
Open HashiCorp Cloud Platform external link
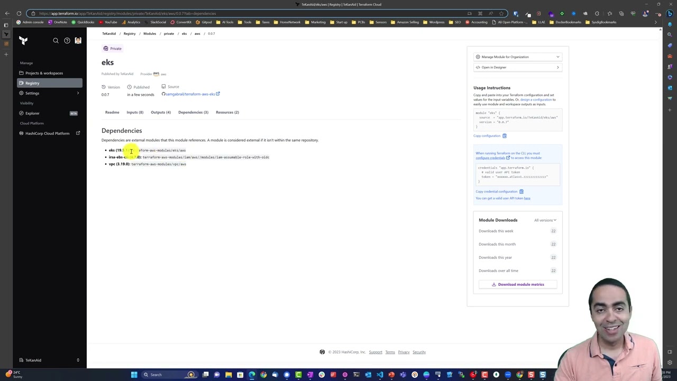click(x=50, y=133)
